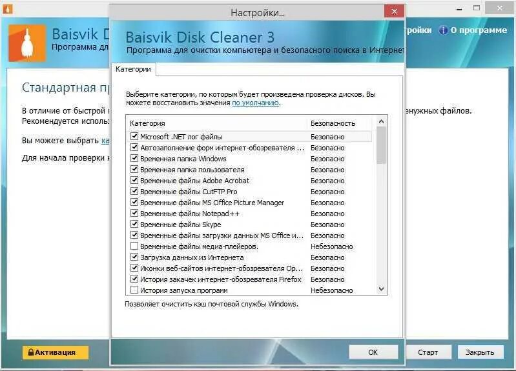Viewport: 516px width, 371px height.
Task: Enable Временные файлы медиа-плейеров checkbox
Action: (134, 246)
